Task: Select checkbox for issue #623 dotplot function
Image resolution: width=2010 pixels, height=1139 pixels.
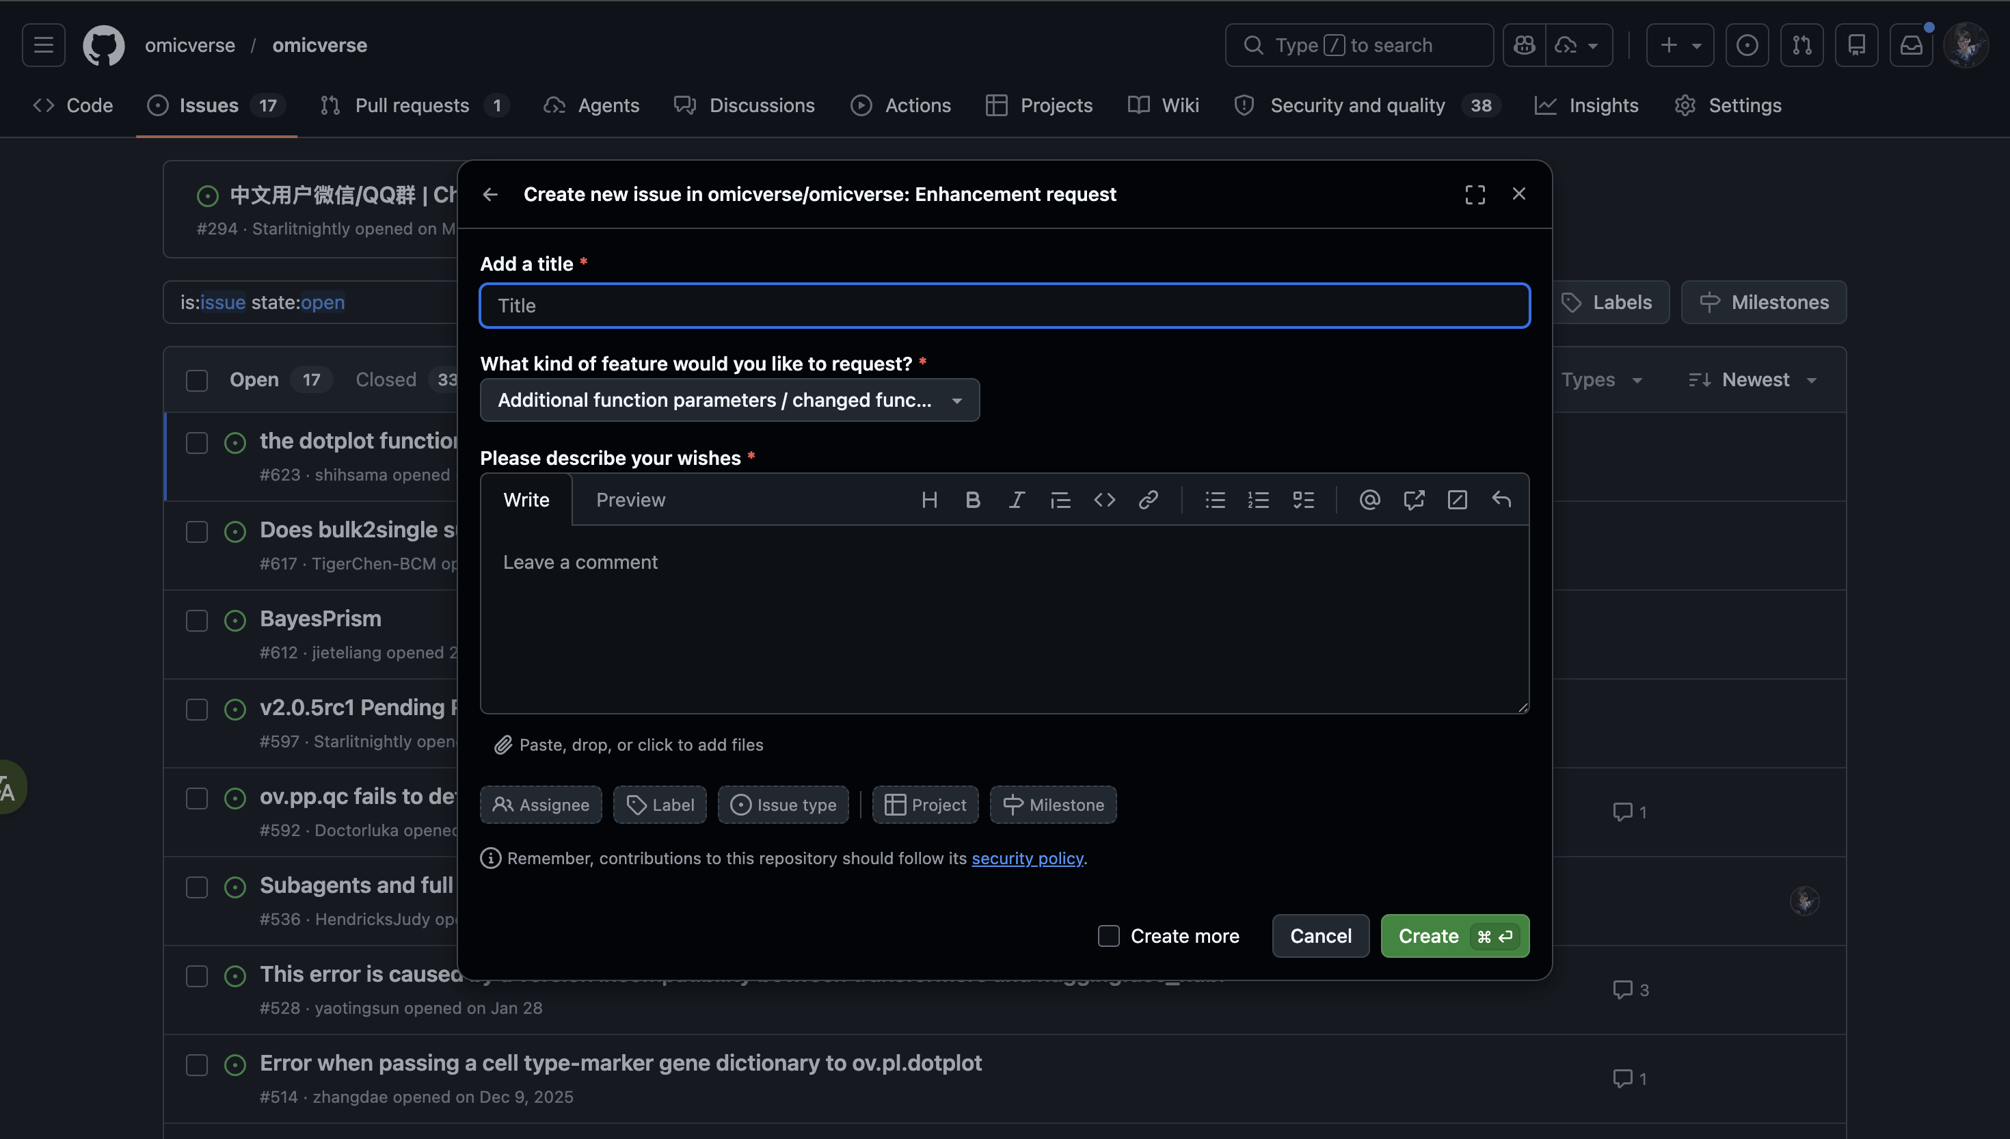Action: pyautogui.click(x=196, y=443)
